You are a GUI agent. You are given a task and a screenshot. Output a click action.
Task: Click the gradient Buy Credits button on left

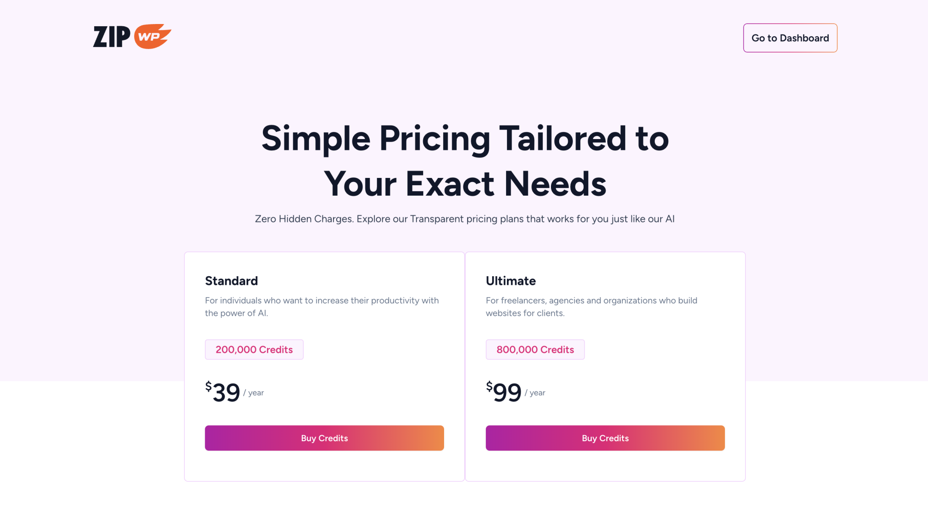(x=324, y=438)
